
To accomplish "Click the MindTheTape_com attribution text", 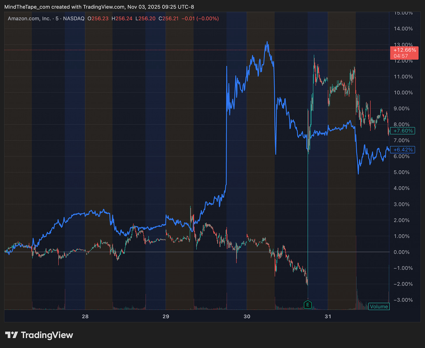I will [27, 7].
